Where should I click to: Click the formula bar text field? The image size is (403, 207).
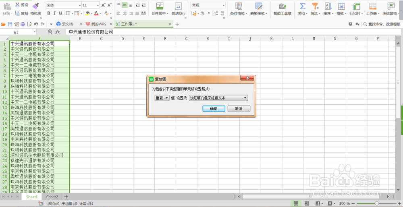coord(233,32)
